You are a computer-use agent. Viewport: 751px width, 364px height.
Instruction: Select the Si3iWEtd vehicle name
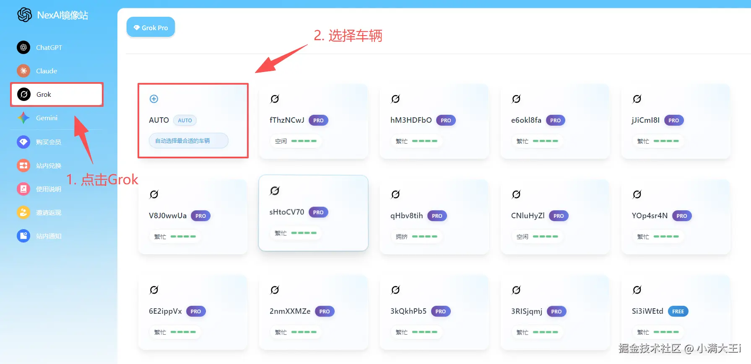click(x=647, y=311)
